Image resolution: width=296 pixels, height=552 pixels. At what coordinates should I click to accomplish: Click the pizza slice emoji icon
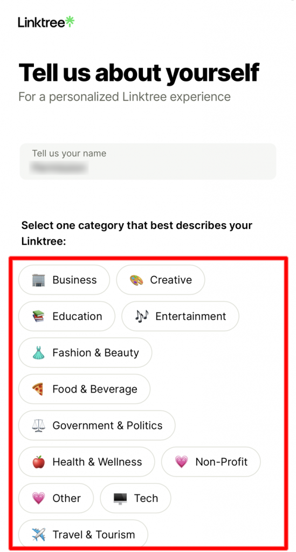click(x=38, y=389)
